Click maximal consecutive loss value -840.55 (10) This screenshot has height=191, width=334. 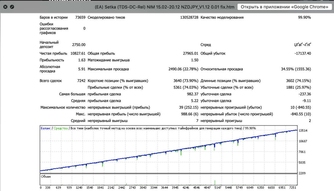coord(301,114)
